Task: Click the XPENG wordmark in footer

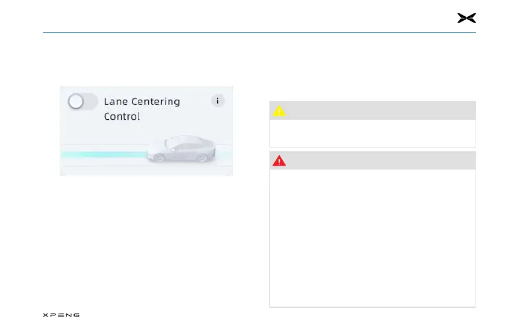Action: [x=61, y=315]
